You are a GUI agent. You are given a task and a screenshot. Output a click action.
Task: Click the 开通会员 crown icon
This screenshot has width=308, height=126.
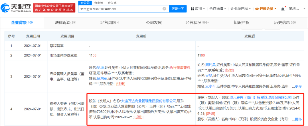[x=257, y=9]
